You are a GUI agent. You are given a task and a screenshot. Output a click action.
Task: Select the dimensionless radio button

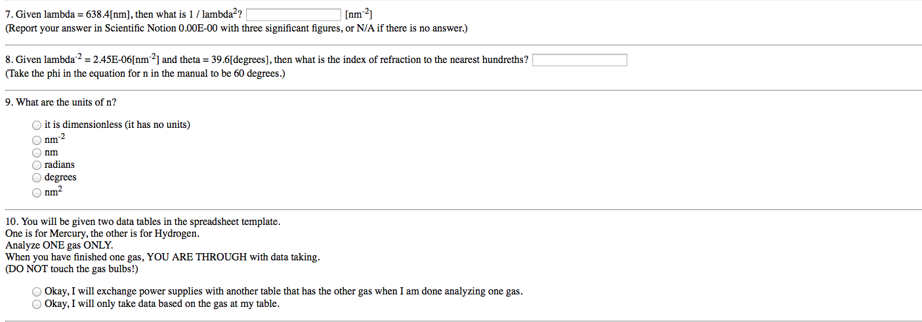(37, 125)
